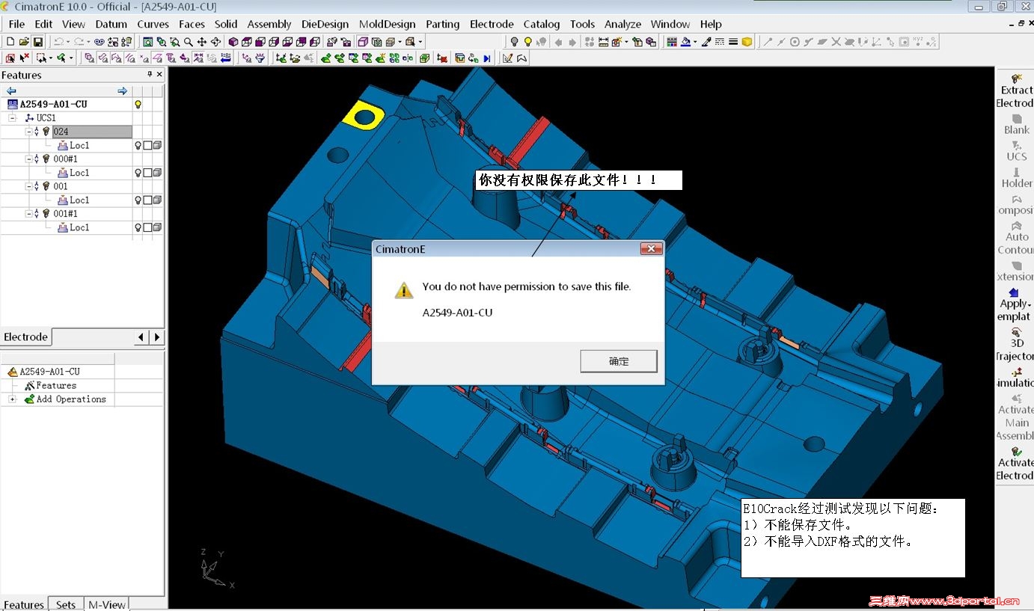Click the Open file folder icon
1034x611 pixels.
click(24, 42)
